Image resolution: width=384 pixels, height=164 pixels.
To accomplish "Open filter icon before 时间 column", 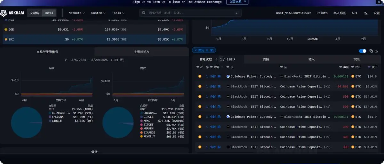I will (211, 67).
